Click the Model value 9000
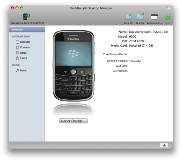 pos(133,37)
